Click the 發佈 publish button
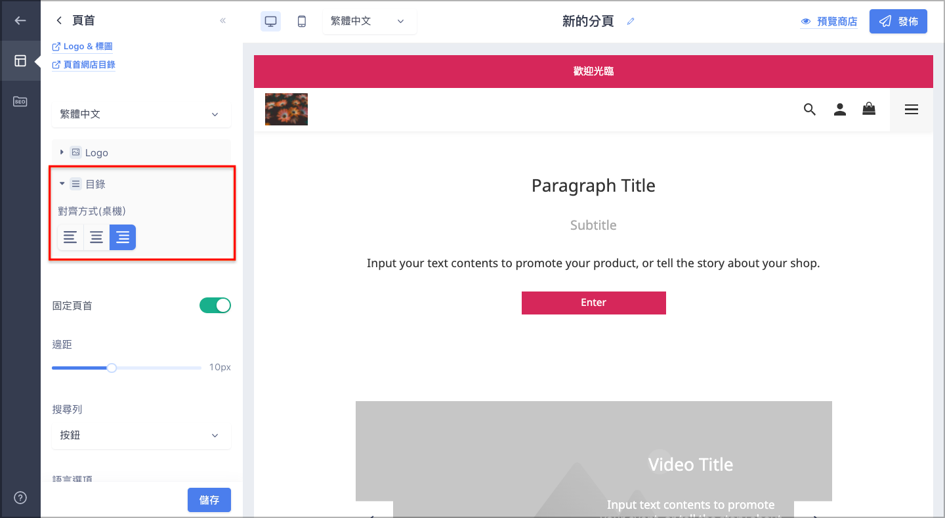Image resolution: width=945 pixels, height=518 pixels. [898, 21]
